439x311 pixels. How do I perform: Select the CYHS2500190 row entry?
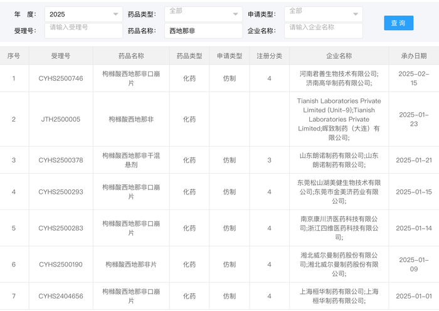[60, 265]
